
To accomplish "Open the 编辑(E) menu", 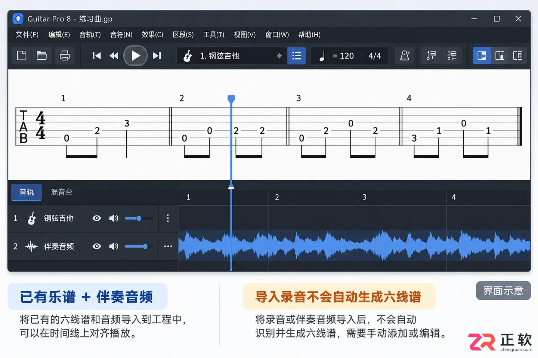I will tap(59, 35).
